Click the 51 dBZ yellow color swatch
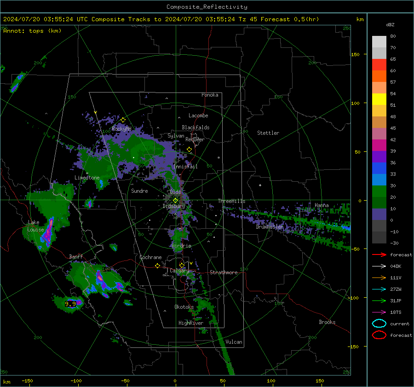 pyautogui.click(x=379, y=99)
